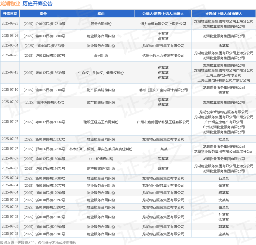
Task: Click the date 2025-08-04
Action: point(10,45)
